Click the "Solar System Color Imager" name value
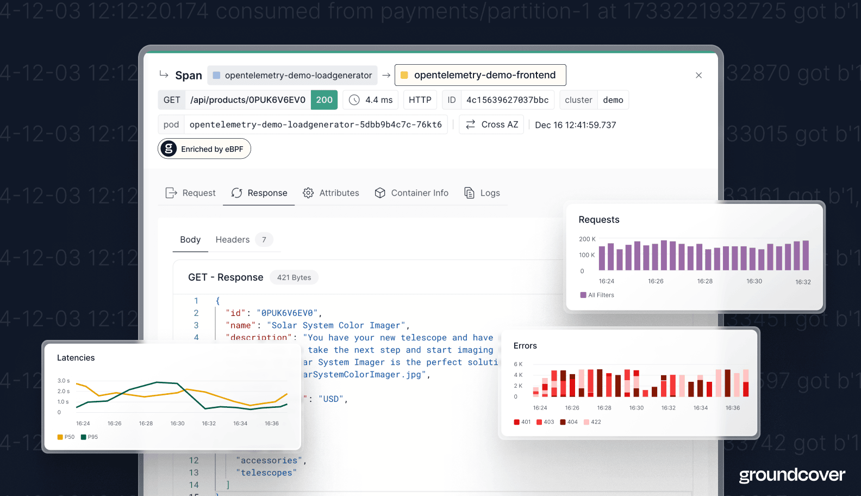 pyautogui.click(x=336, y=325)
